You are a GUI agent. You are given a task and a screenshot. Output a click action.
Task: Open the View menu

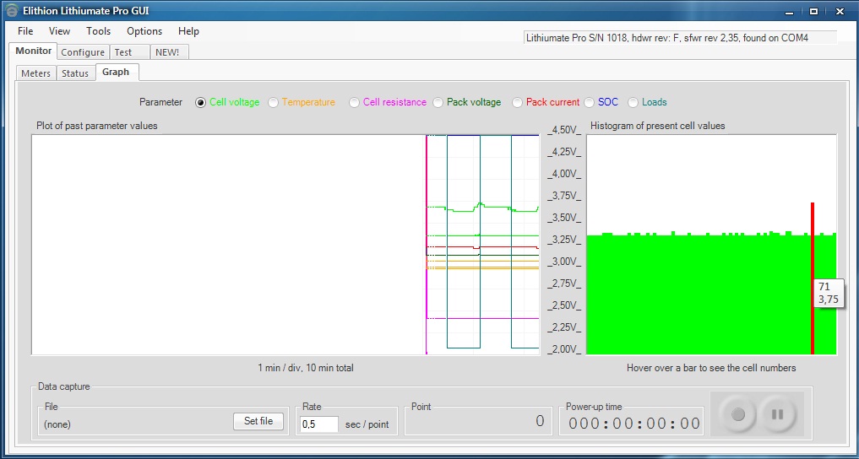point(59,31)
